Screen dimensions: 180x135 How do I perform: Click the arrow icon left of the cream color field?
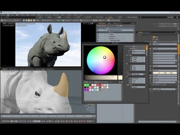coord(150,73)
